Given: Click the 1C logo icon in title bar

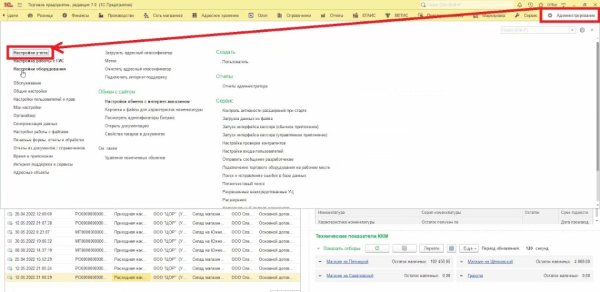Looking at the screenshot, I should [x=7, y=5].
